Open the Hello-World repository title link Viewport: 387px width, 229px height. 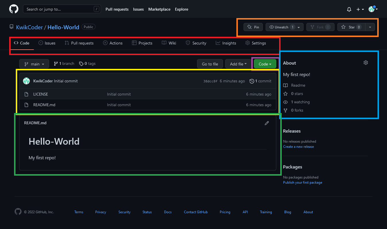(63, 27)
